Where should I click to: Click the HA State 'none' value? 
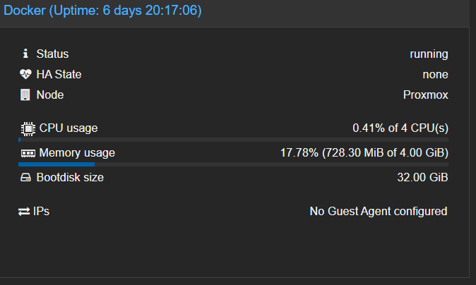435,74
